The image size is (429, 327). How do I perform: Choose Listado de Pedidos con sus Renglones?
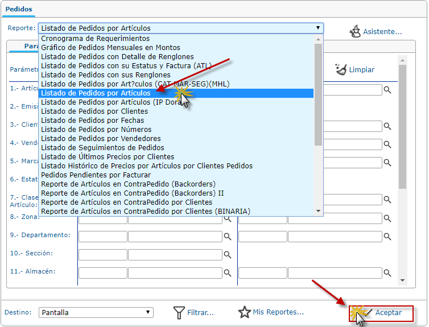click(176, 75)
